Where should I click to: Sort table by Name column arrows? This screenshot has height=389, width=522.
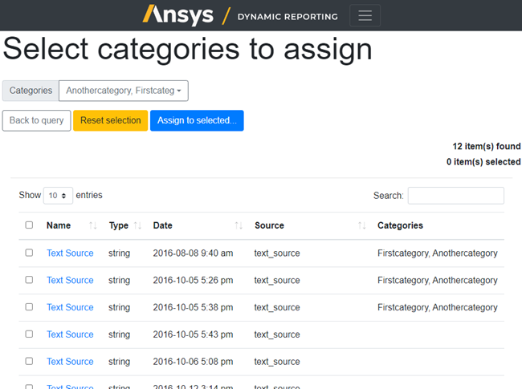click(93, 225)
